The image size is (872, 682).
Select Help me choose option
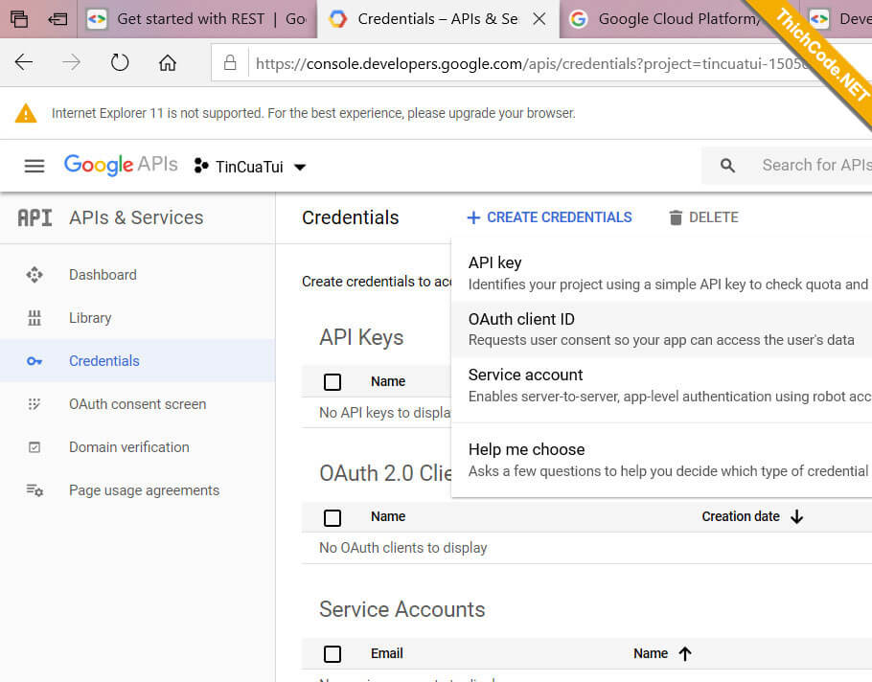click(x=662, y=460)
